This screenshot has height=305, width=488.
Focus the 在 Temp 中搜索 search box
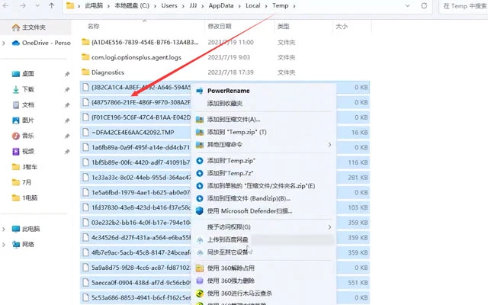point(464,6)
